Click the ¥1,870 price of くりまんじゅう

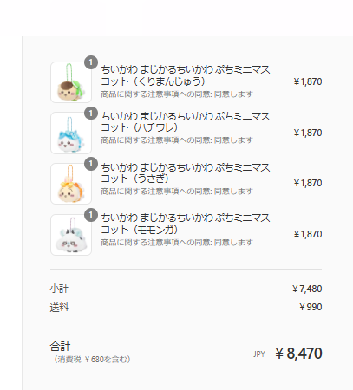pos(308,81)
